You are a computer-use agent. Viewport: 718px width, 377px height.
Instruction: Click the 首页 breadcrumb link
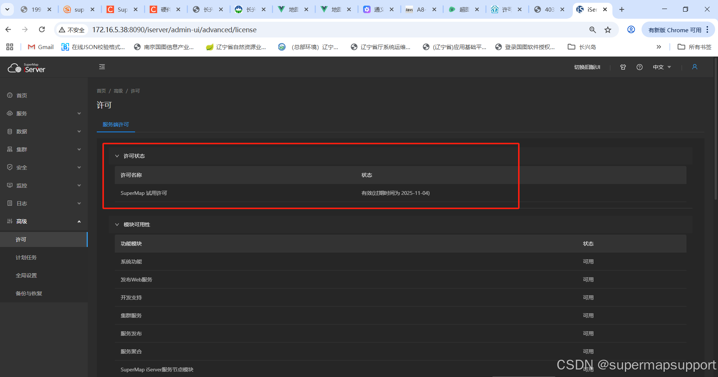coord(101,91)
